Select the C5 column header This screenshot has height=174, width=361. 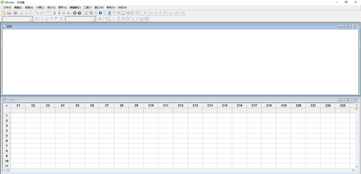(x=77, y=105)
